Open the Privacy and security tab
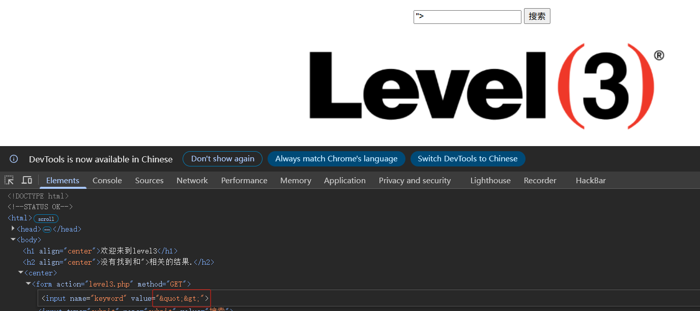 pos(415,180)
